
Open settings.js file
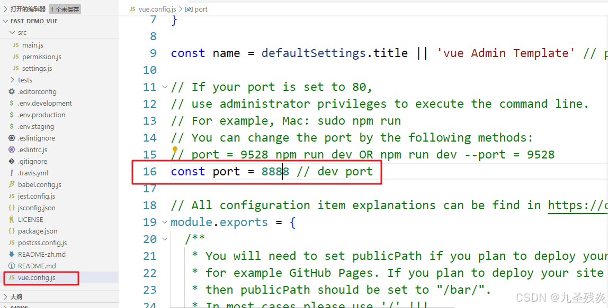[x=37, y=68]
